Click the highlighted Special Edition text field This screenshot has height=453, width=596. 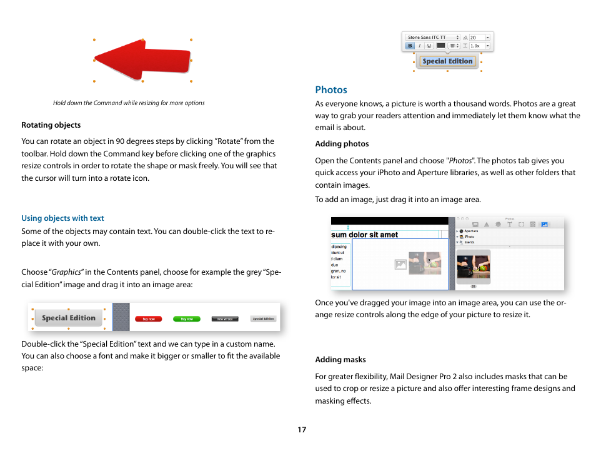[447, 61]
